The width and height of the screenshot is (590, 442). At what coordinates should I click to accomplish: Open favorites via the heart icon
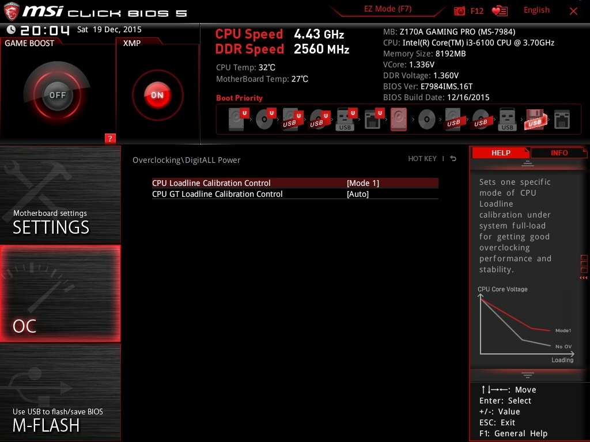pos(500,11)
